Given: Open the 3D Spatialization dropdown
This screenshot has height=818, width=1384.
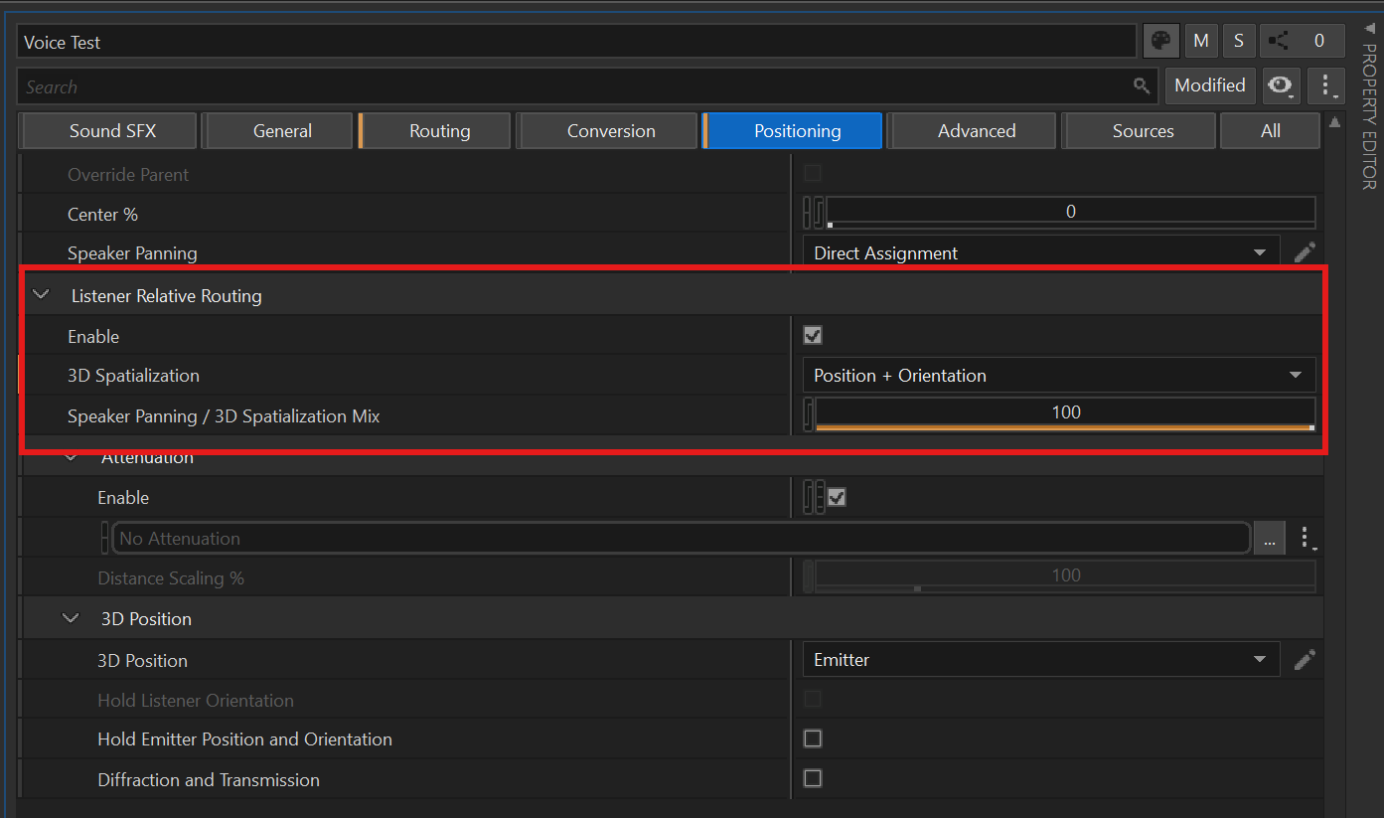Looking at the screenshot, I should point(1058,376).
